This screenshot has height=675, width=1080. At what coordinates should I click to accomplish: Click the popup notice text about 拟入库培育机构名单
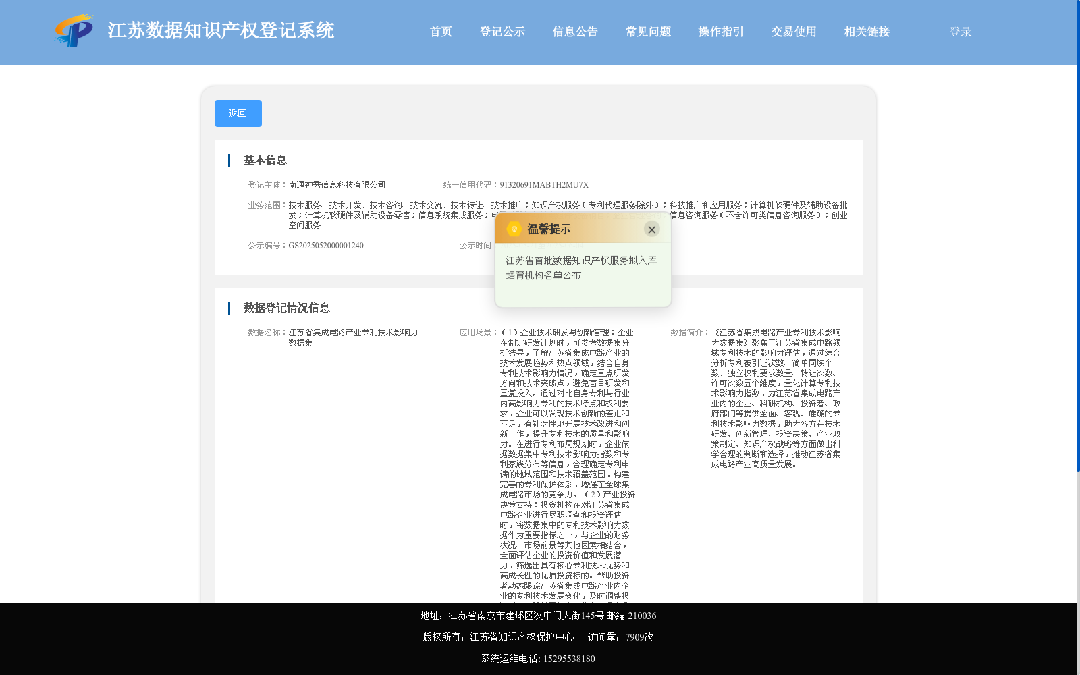[x=581, y=267]
